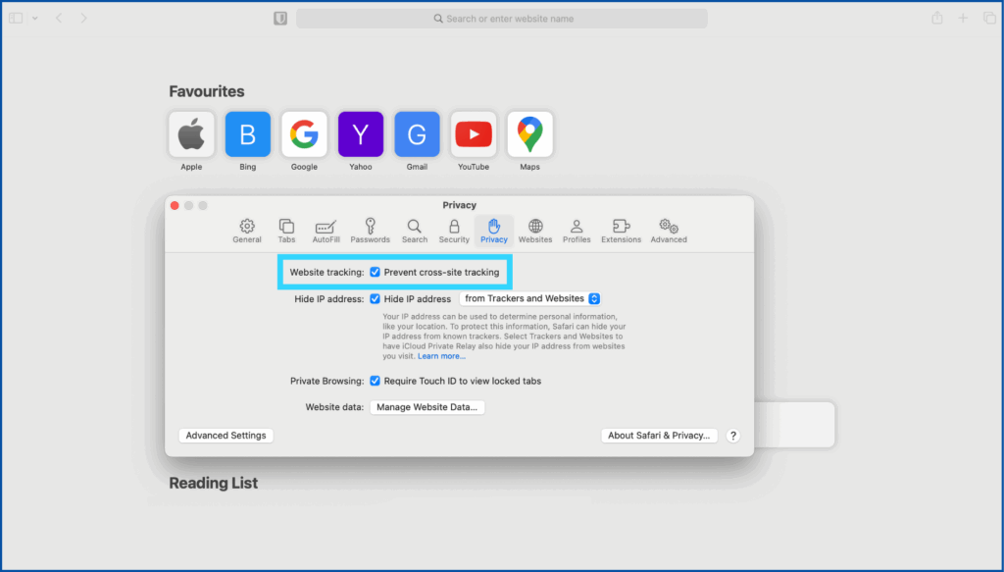The width and height of the screenshot is (1004, 572).
Task: Open the AutoFill settings pane
Action: point(326,231)
